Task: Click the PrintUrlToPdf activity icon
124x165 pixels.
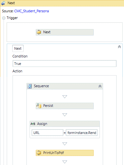Action: (39, 153)
